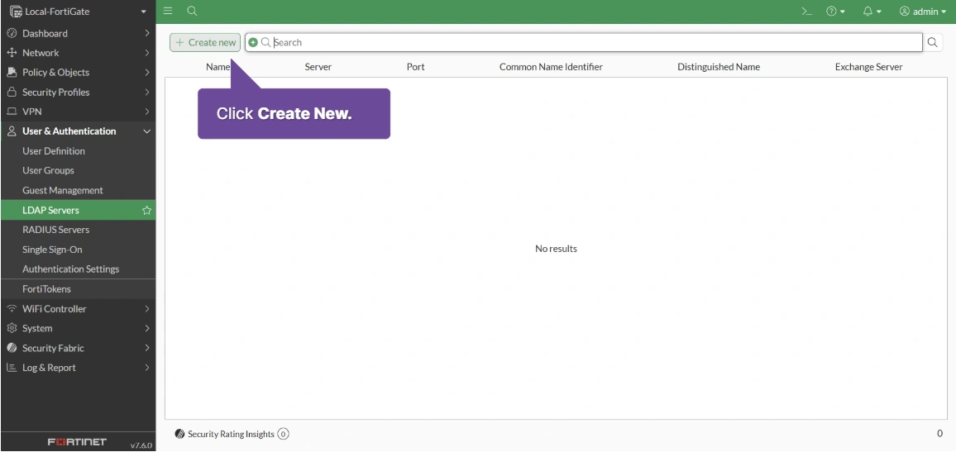
Task: Expand Log & Report menu
Action: [x=78, y=368]
